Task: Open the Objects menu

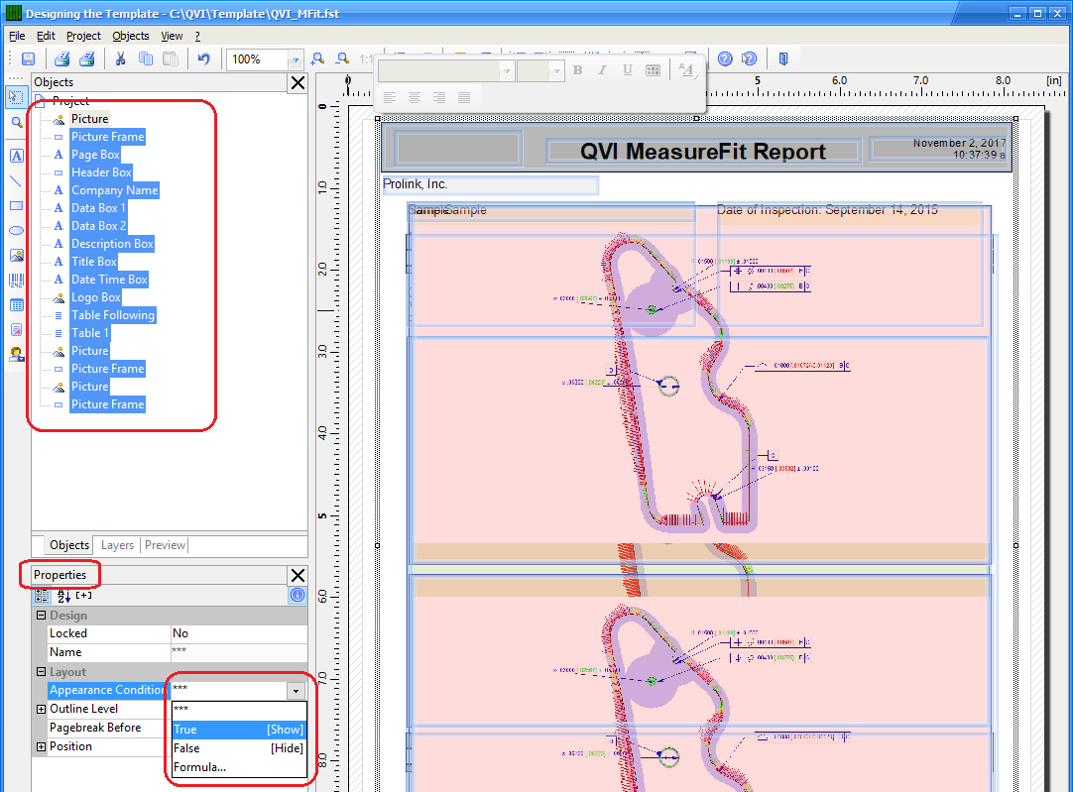Action: coord(131,36)
